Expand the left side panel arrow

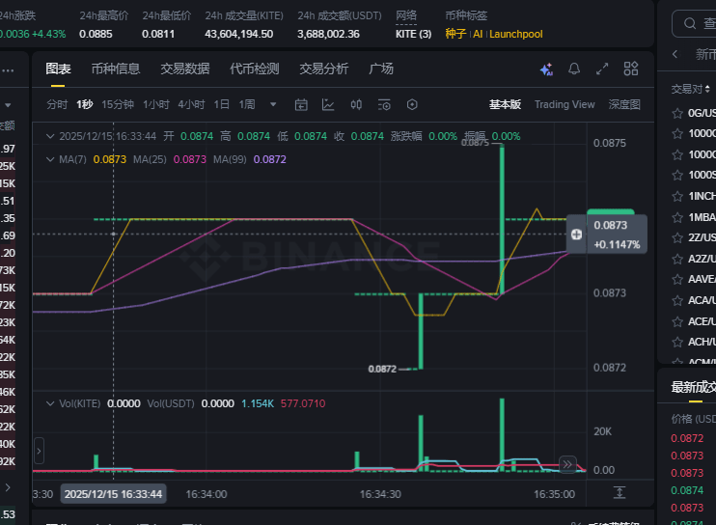click(x=39, y=451)
